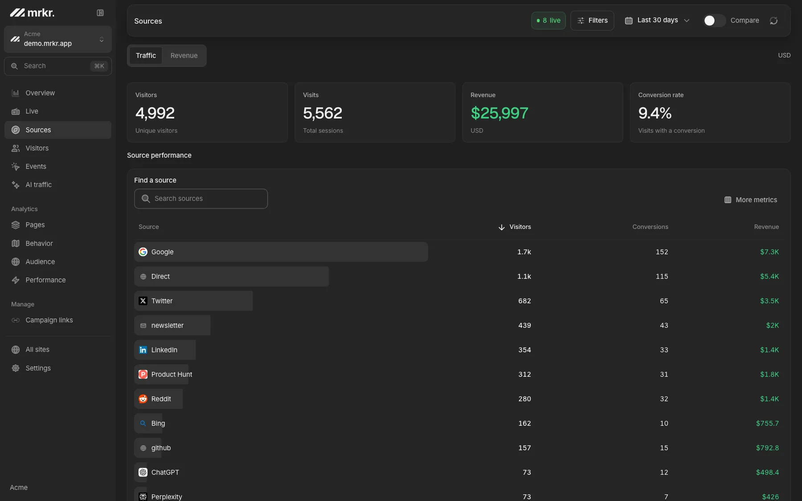Open All sites link
The width and height of the screenshot is (802, 501).
pyautogui.click(x=58, y=350)
